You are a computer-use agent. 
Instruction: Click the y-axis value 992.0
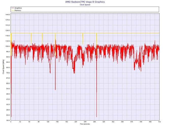[x=8, y=52]
